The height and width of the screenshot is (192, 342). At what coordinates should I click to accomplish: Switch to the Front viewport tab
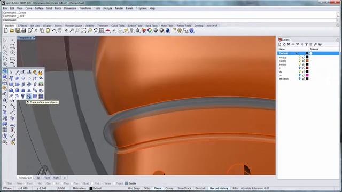tap(46, 178)
